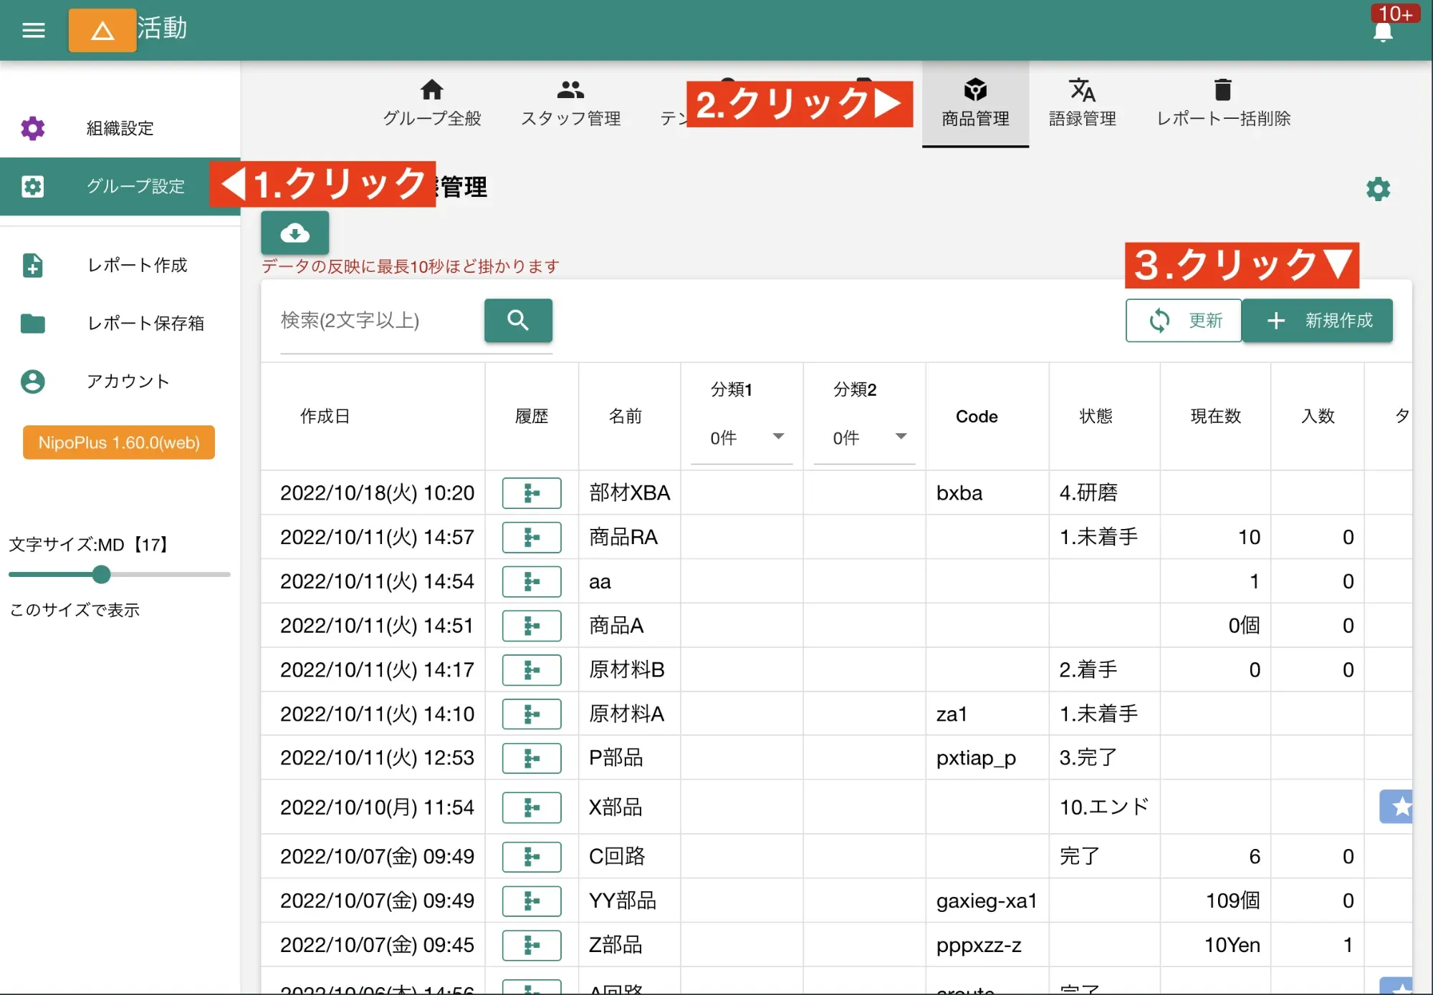The width and height of the screenshot is (1433, 995).
Task: Select the レポート一括削除 trash icon tab
Action: [x=1222, y=102]
